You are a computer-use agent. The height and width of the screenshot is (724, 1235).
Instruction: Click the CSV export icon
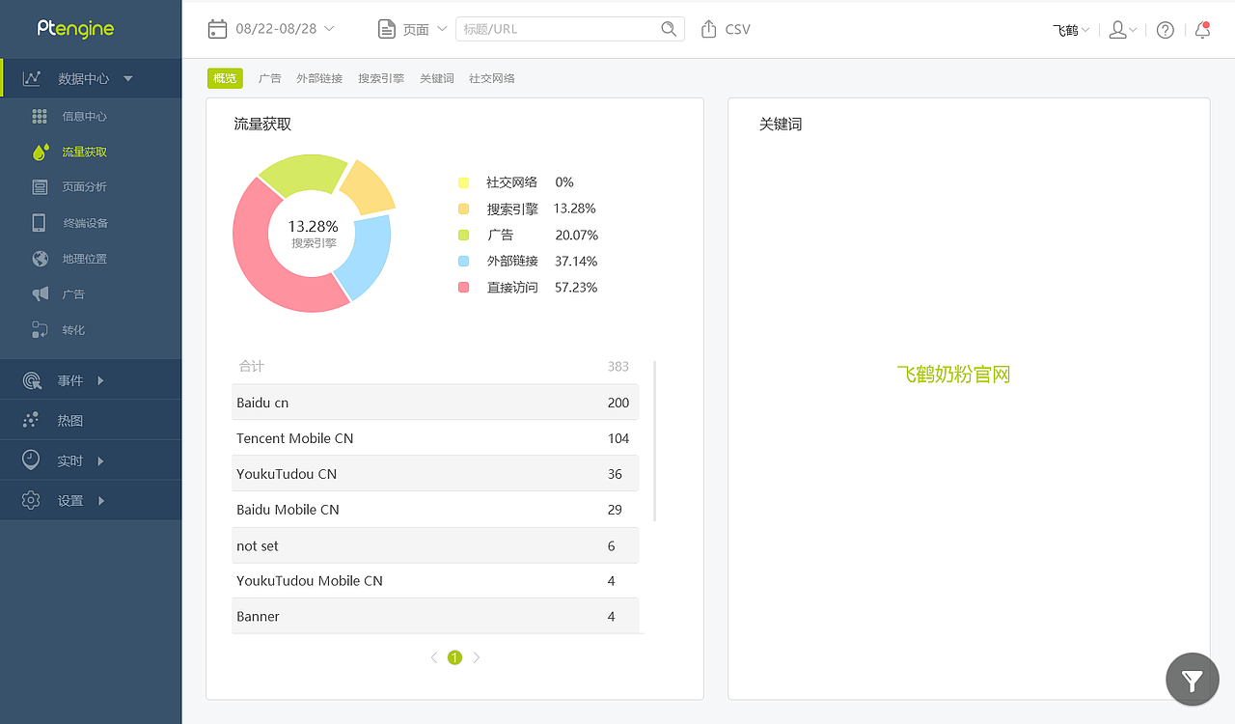click(x=709, y=29)
